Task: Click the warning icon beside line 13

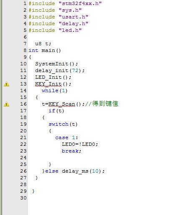Action: tap(6, 84)
